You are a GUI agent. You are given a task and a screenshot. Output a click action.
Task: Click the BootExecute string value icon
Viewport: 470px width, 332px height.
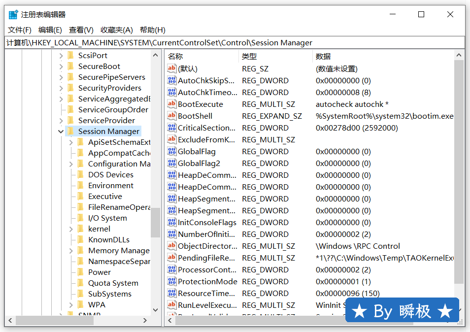(x=171, y=104)
